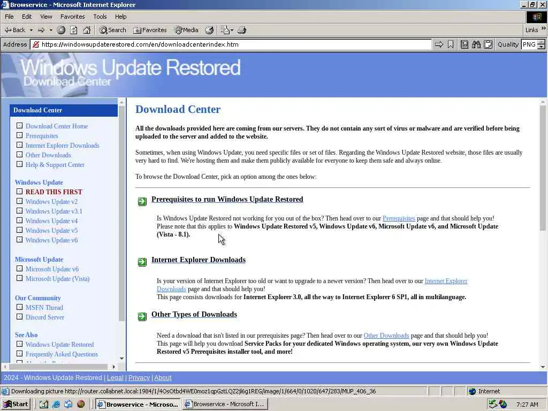Screen dimensions: 548x411
Task: Open the History toolbar icon
Action: 209,30
